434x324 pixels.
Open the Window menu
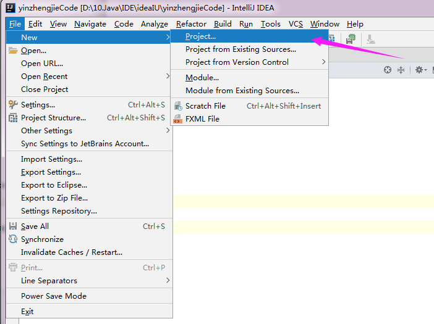pyautogui.click(x=325, y=24)
